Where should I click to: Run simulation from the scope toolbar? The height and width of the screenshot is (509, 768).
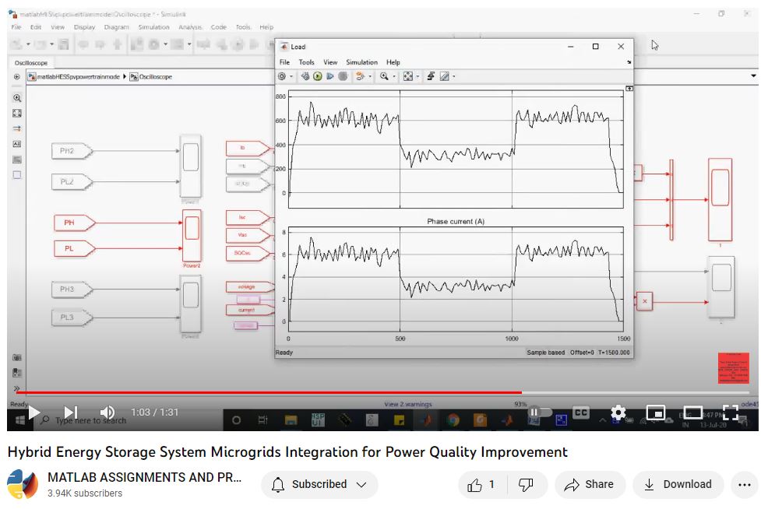[318, 76]
